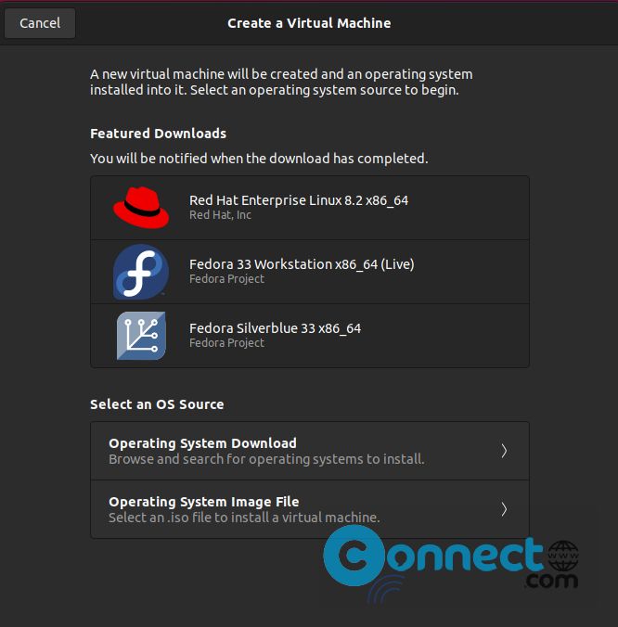618x627 pixels.
Task: Click 'Browse and search for operating systems' description
Action: (266, 459)
